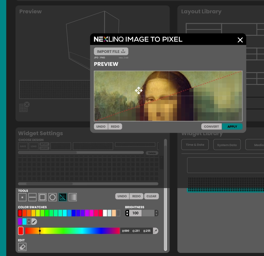
Task: Open the System Data widget tab
Action: (x=227, y=145)
